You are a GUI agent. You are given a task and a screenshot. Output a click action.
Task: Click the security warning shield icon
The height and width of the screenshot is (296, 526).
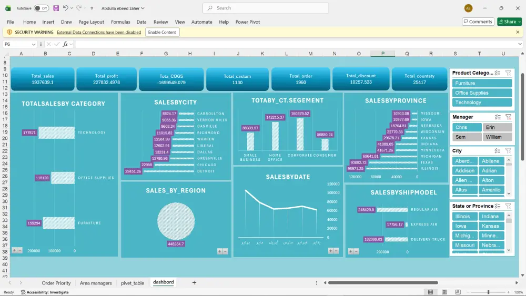[x=9, y=32]
